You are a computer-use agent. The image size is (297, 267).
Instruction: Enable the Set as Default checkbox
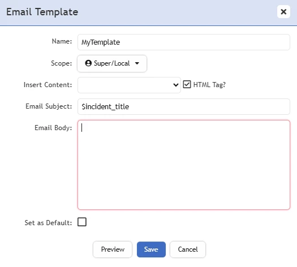[82, 222]
